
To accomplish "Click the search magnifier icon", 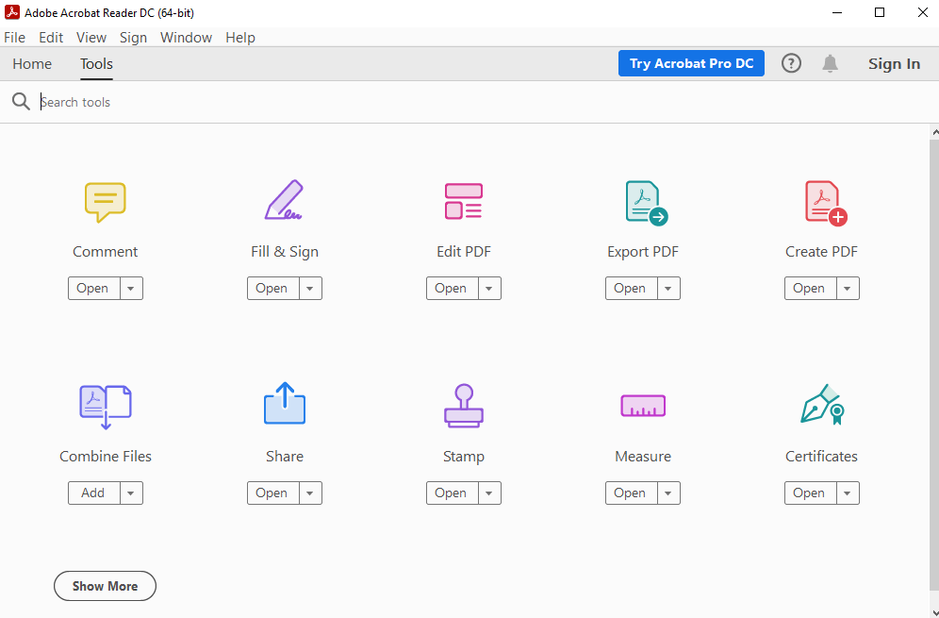I will click(21, 101).
